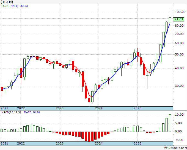The height and width of the screenshot is (150, 187).
Task: Click 2023 on the price chart timeline
Action: tap(60, 108)
